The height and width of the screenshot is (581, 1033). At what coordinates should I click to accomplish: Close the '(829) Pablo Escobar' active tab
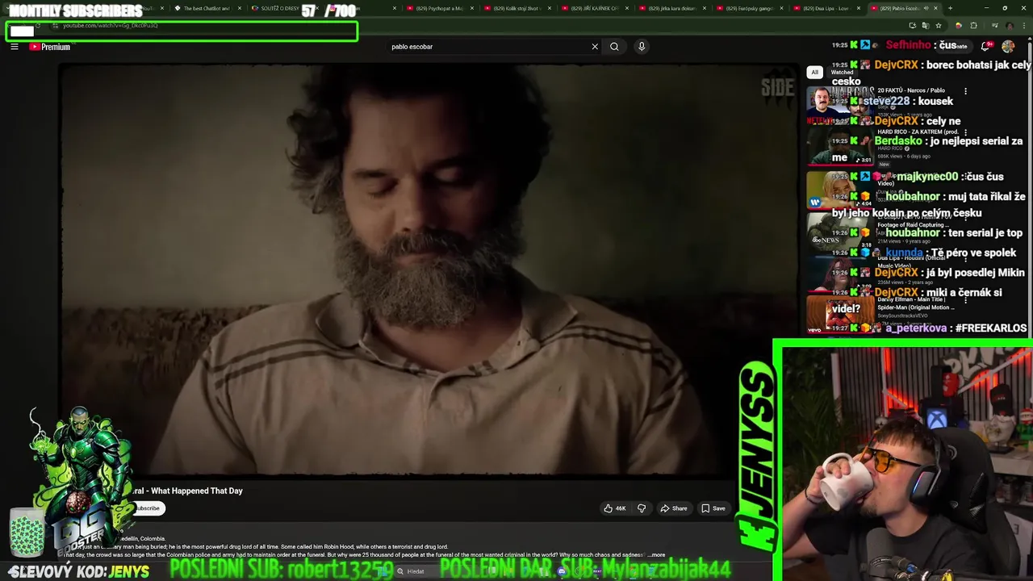pyautogui.click(x=935, y=8)
